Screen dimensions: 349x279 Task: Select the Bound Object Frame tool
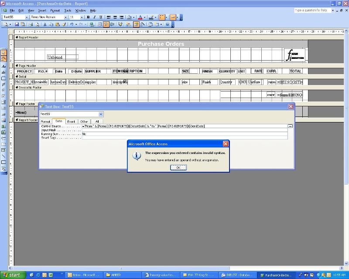4,133
